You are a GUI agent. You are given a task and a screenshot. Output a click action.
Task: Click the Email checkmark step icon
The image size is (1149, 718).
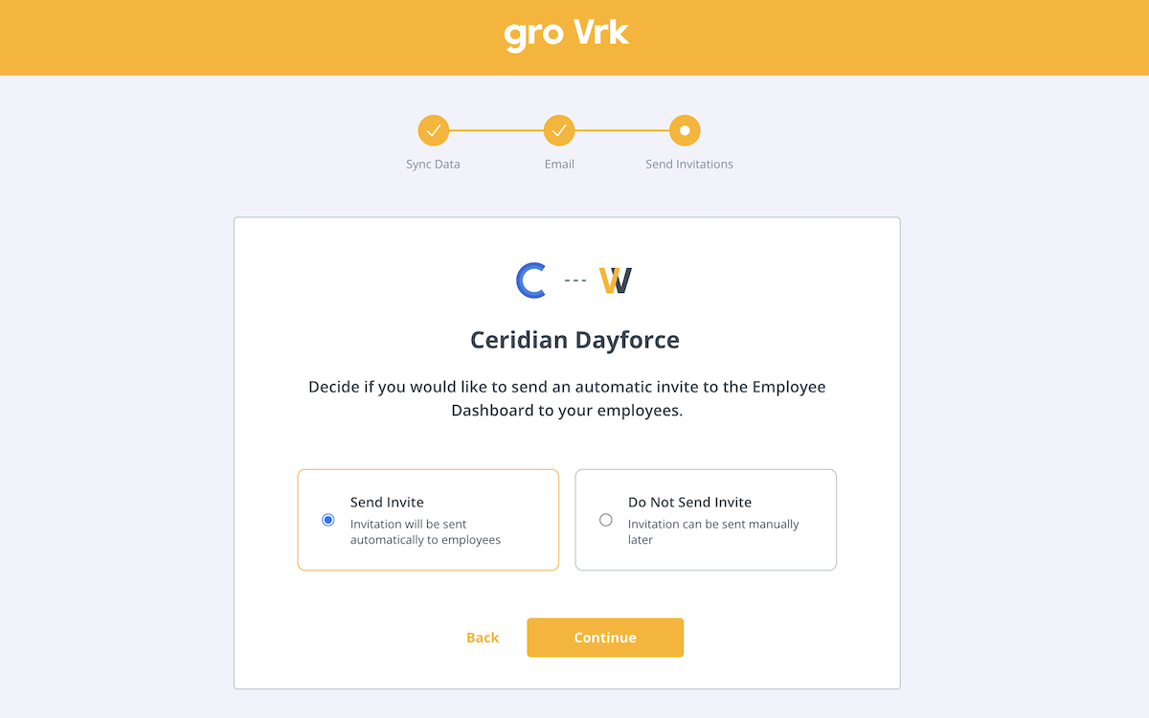pyautogui.click(x=559, y=130)
